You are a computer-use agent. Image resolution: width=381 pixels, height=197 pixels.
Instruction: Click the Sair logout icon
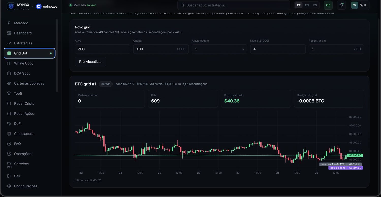click(x=9, y=176)
